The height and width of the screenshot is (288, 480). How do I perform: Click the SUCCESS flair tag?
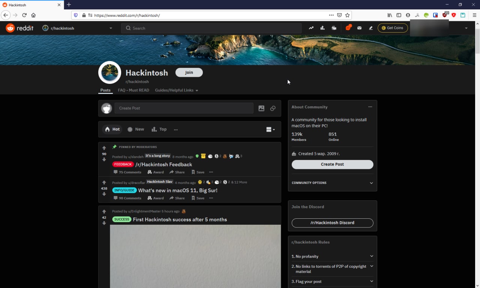[x=121, y=219]
